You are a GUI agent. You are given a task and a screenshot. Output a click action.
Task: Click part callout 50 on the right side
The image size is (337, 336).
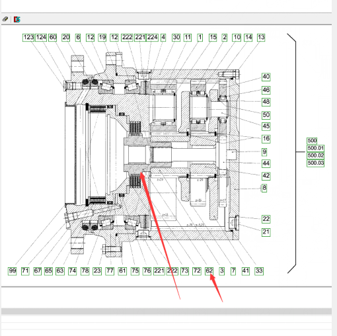click(266, 115)
